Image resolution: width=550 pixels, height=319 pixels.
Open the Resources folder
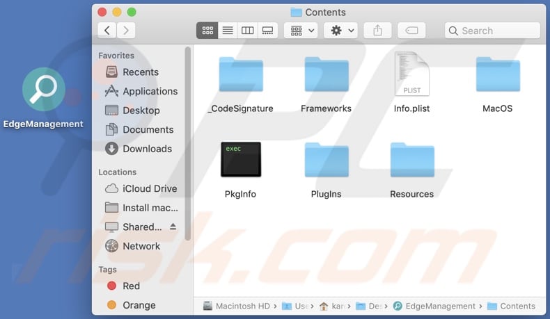click(411, 161)
